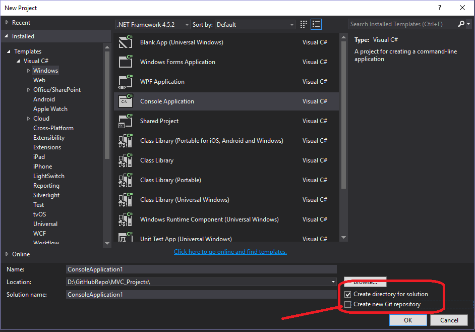This screenshot has height=332, width=475.
Task: Switch to small icons view
Action: point(304,24)
